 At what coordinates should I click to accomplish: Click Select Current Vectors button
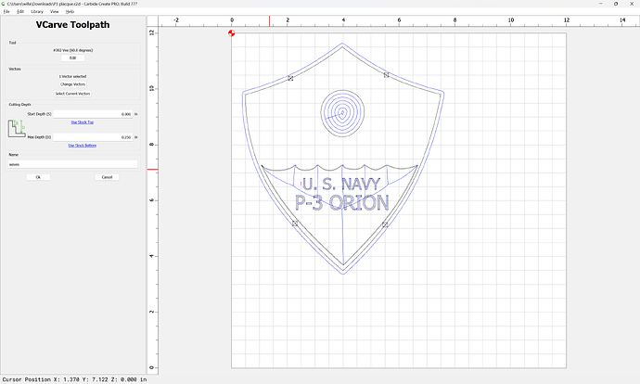pyautogui.click(x=72, y=94)
